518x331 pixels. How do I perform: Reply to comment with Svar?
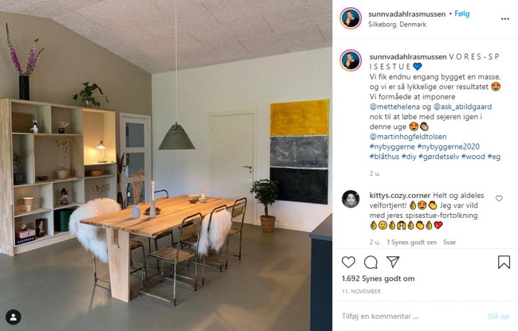click(x=449, y=242)
